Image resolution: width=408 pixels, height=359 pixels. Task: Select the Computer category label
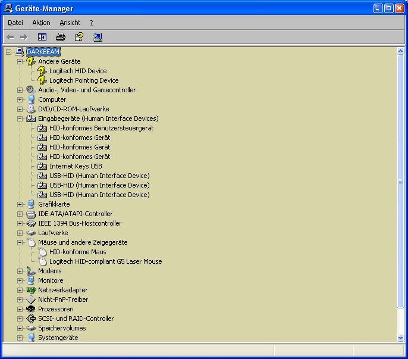tap(52, 99)
